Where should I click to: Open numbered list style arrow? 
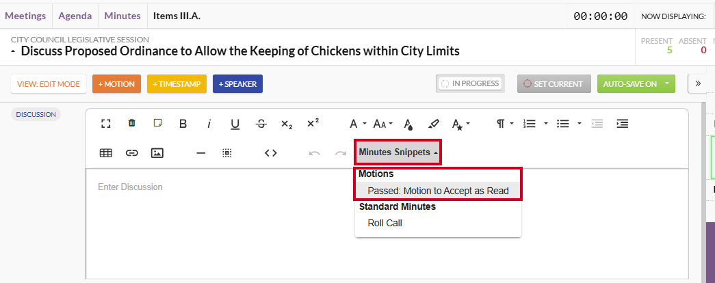tap(546, 124)
